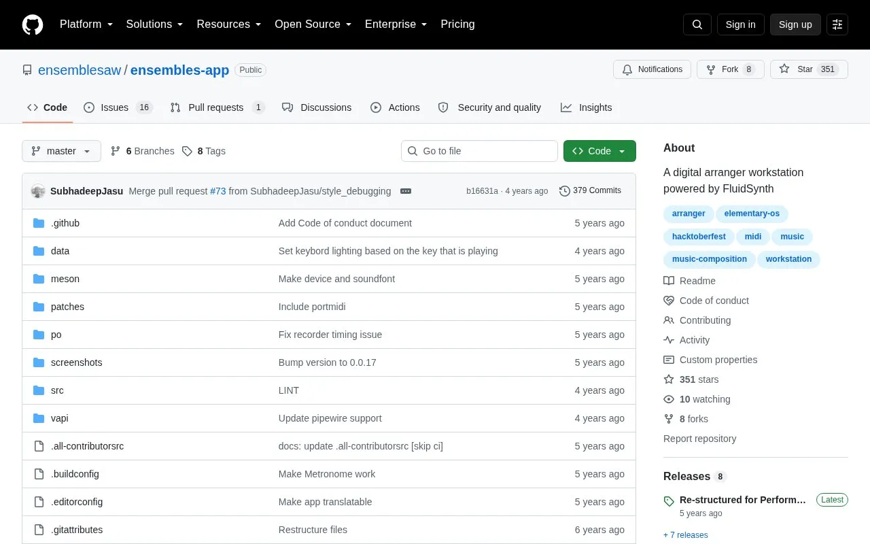Image resolution: width=870 pixels, height=544 pixels.
Task: Select the Insights tab
Action: (x=586, y=107)
